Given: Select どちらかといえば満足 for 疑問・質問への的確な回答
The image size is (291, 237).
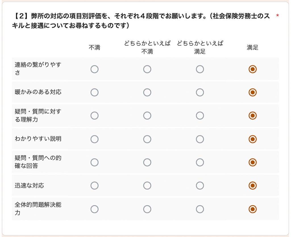Looking at the screenshot, I should pyautogui.click(x=200, y=162).
